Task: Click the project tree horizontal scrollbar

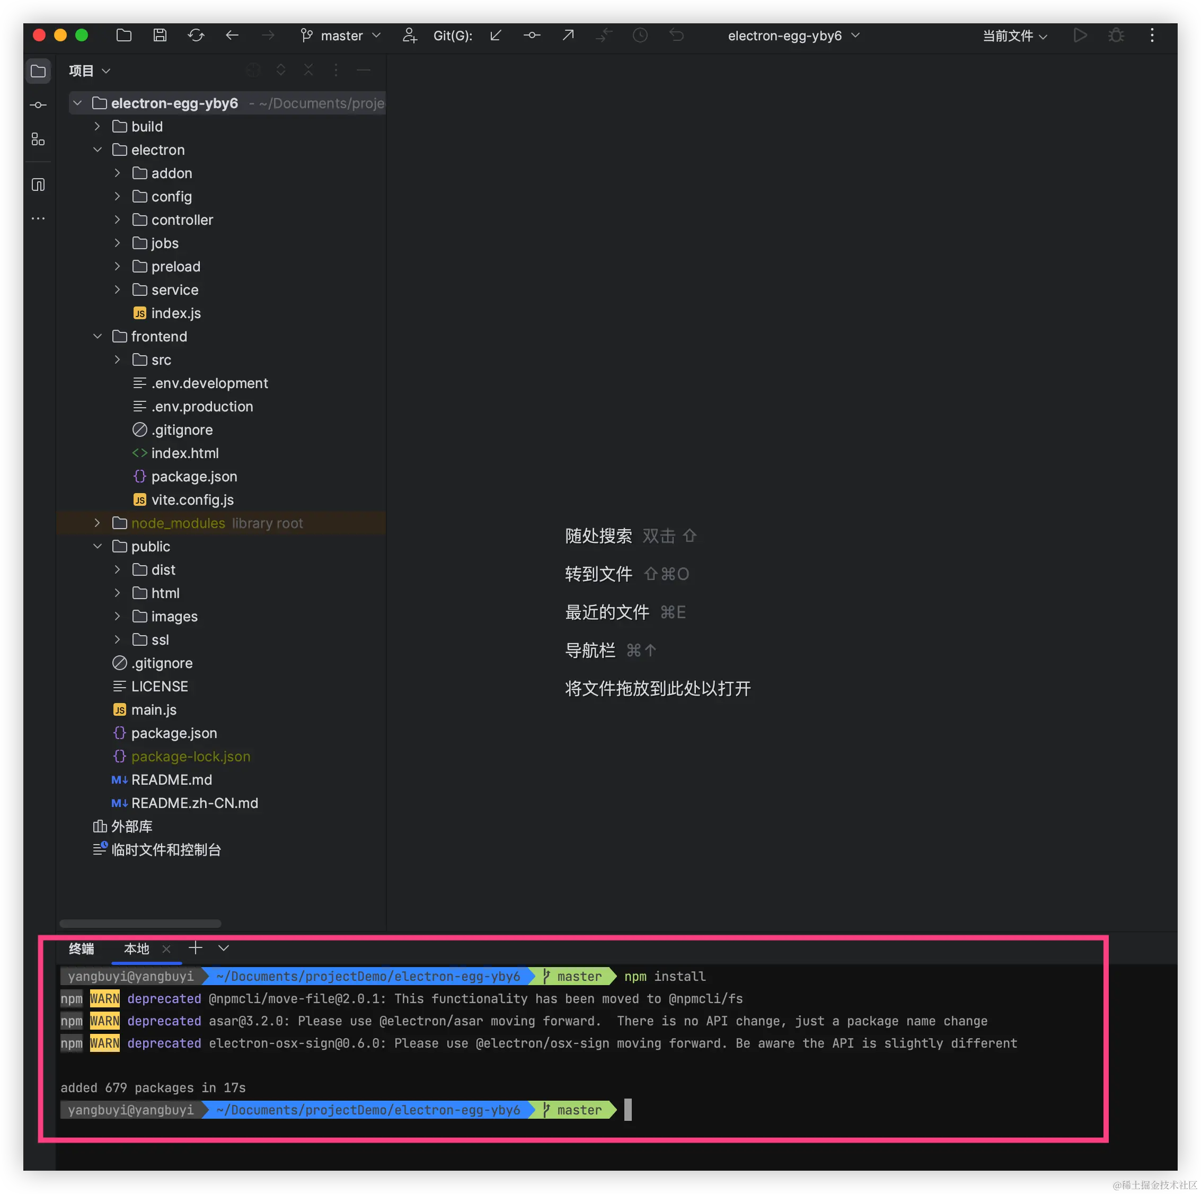Action: (x=140, y=924)
